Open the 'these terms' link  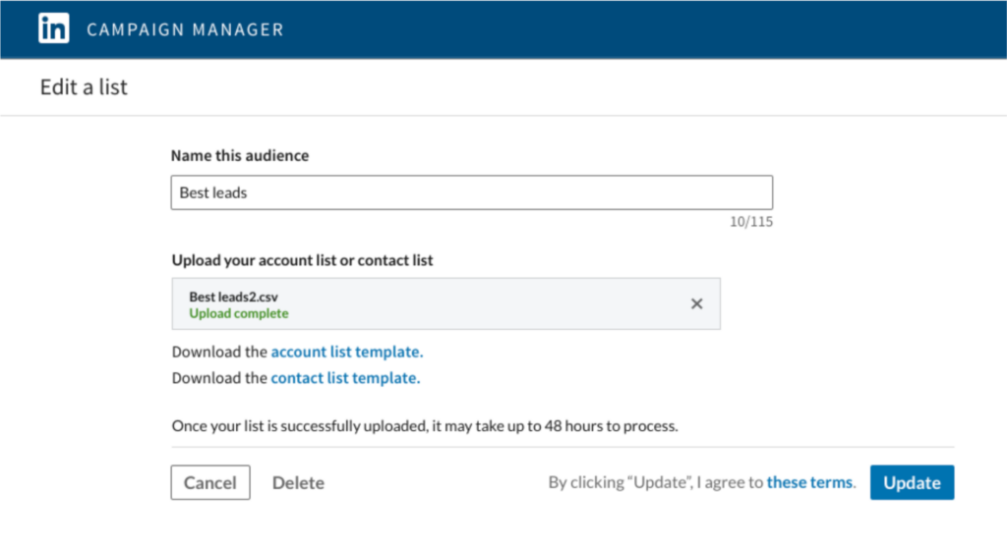tap(810, 482)
